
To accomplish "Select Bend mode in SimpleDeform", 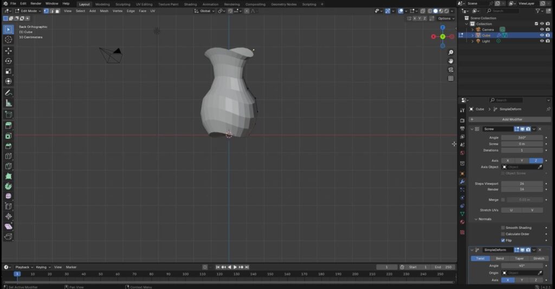I will coord(500,259).
